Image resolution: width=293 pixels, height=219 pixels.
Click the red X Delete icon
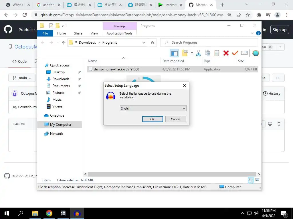click(226, 53)
